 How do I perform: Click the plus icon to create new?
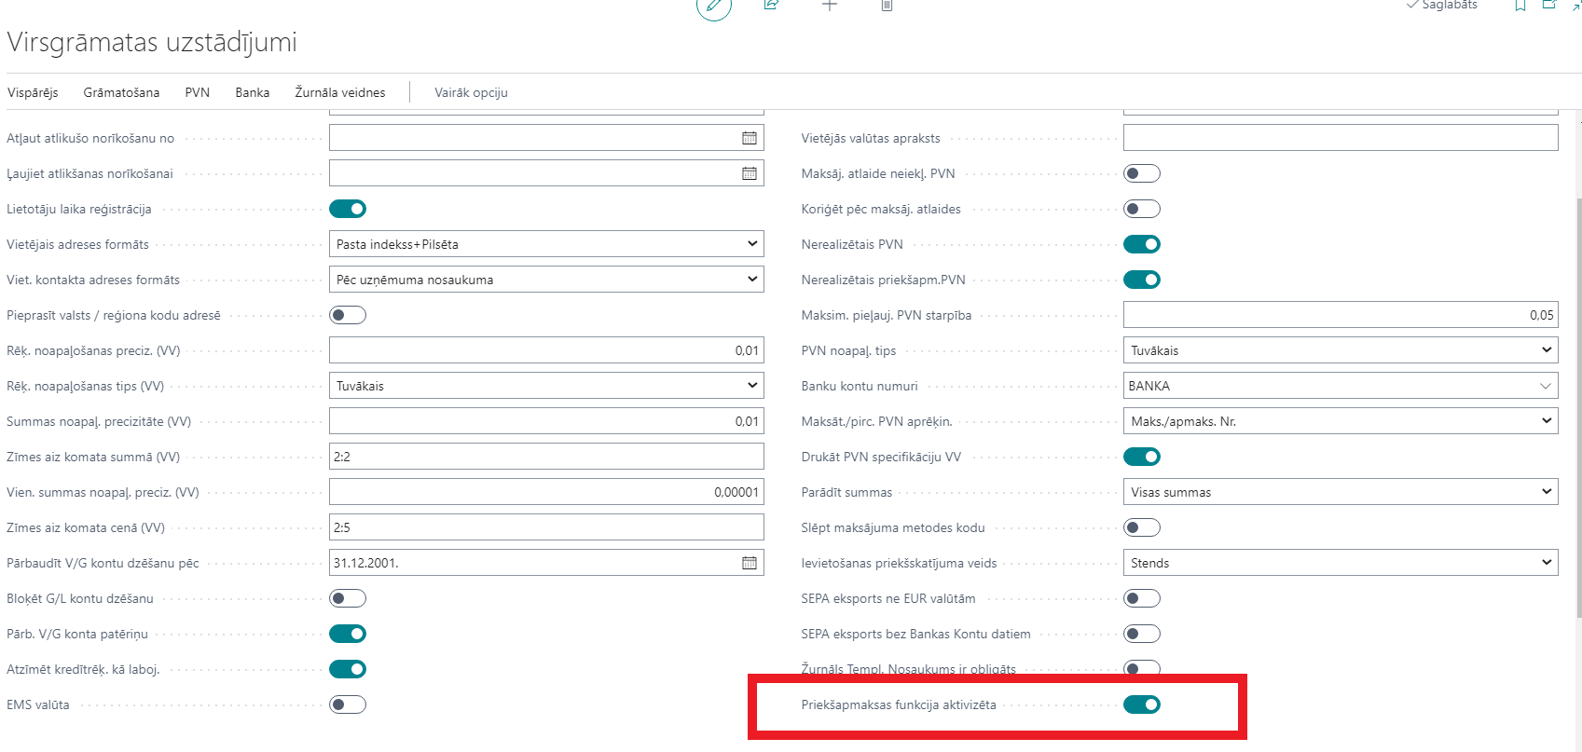829,5
